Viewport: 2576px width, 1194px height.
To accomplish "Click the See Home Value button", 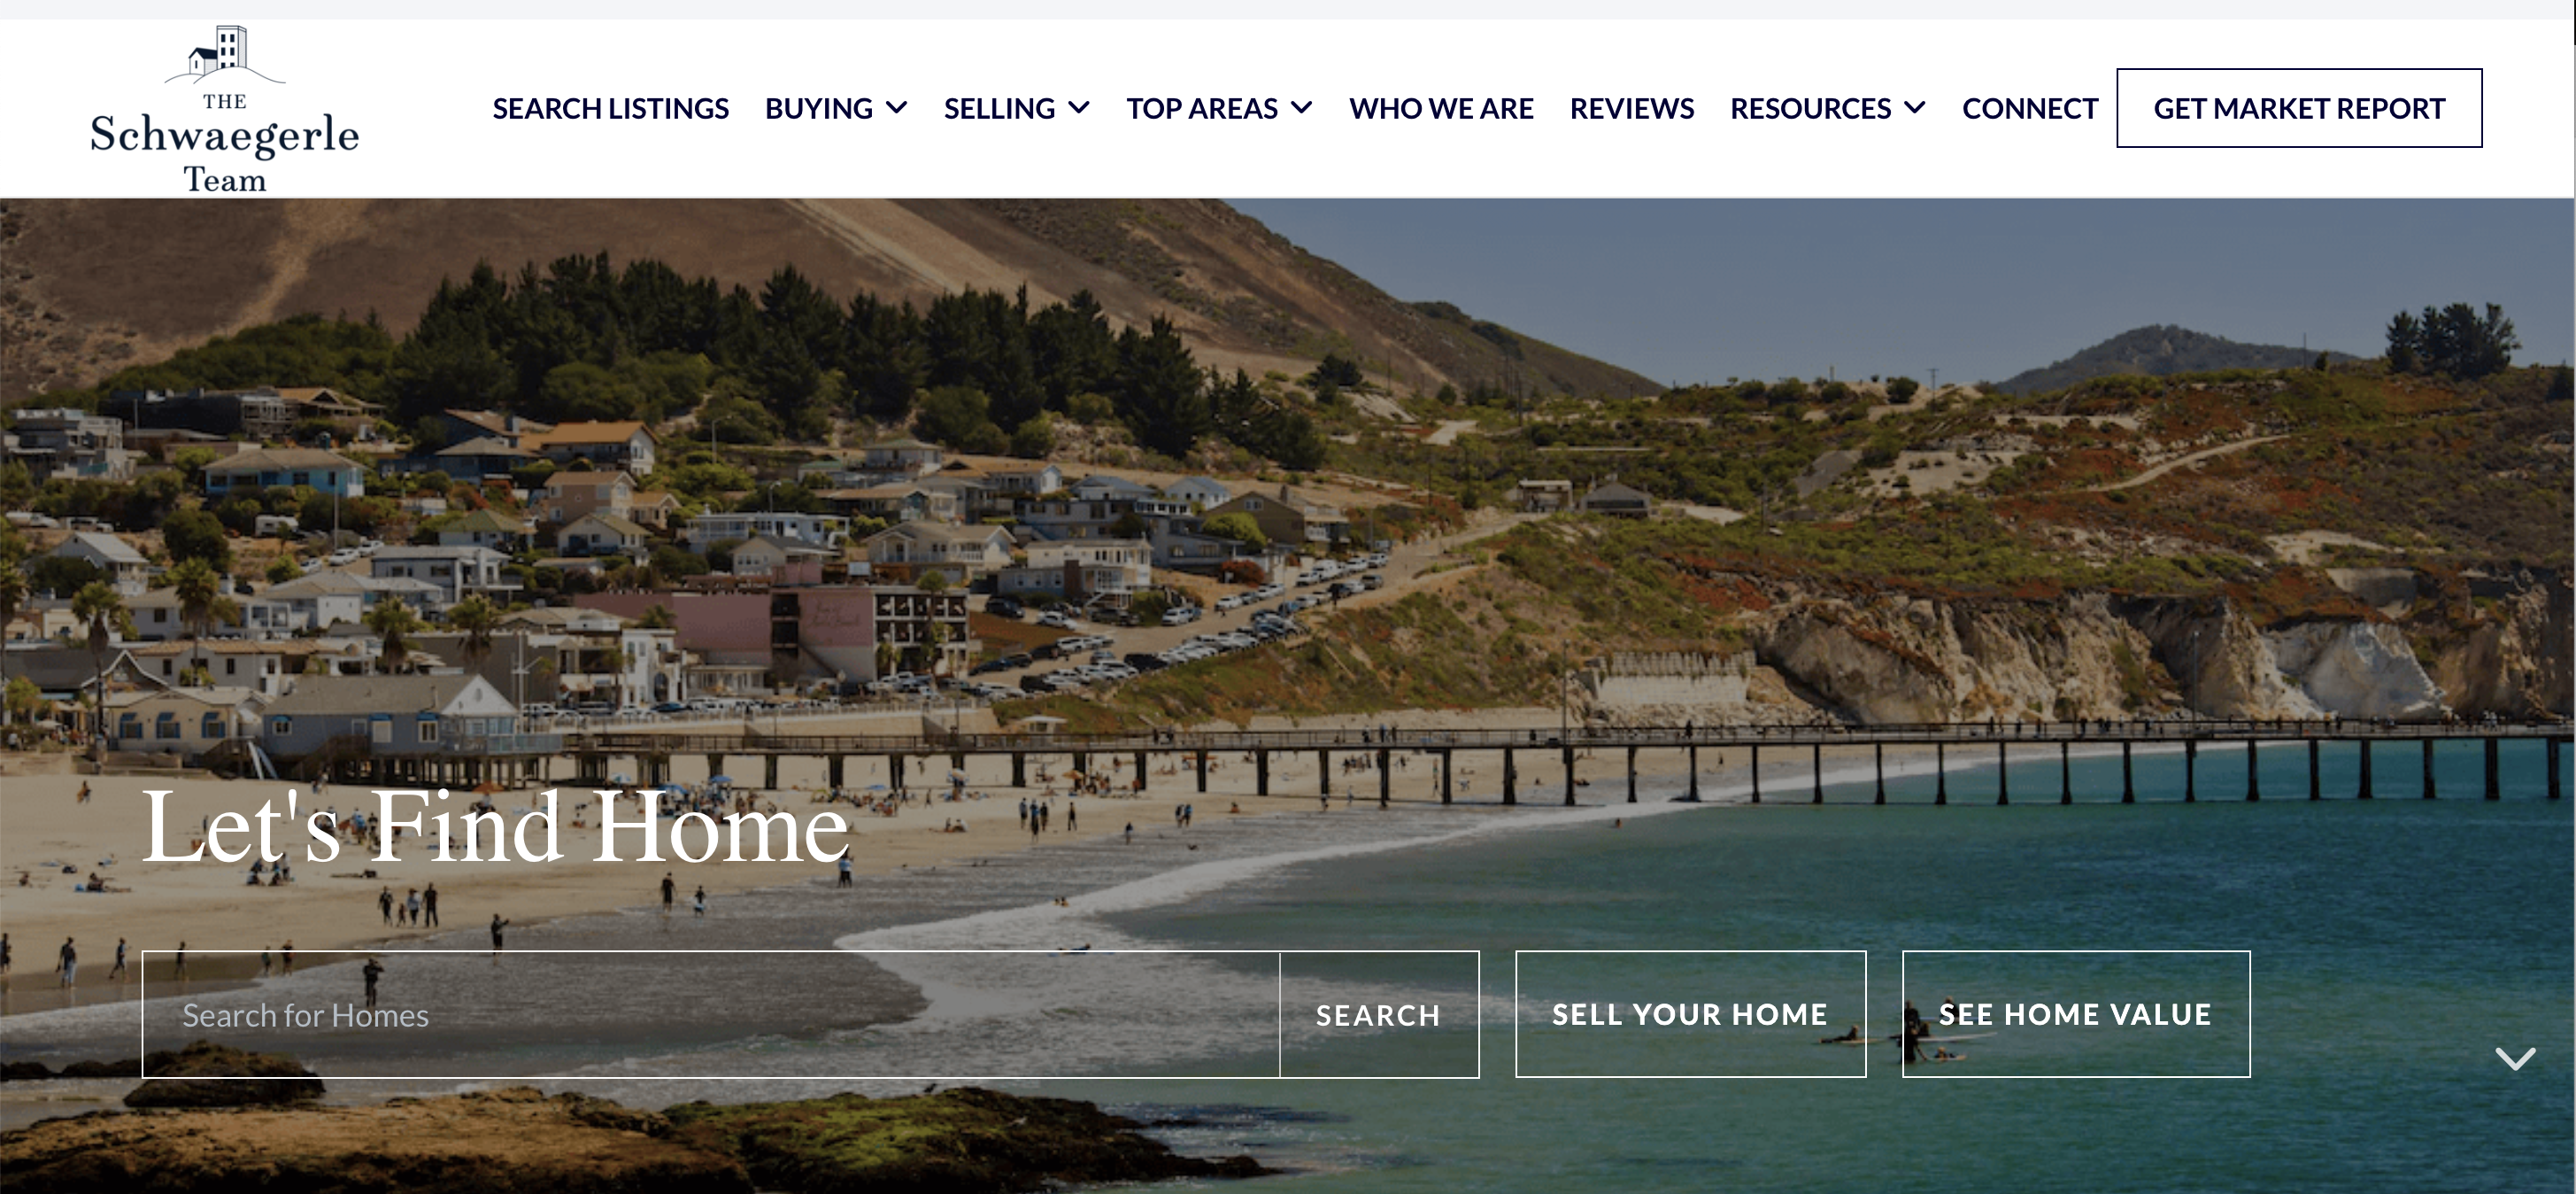I will click(2076, 1015).
